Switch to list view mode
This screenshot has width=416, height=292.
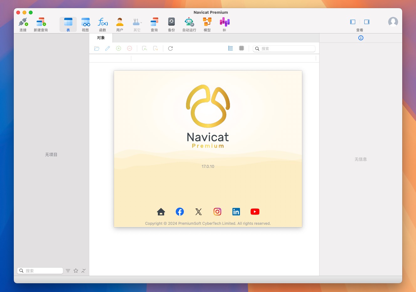coord(231,48)
